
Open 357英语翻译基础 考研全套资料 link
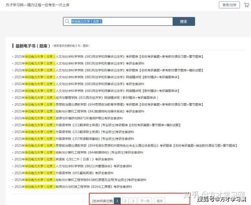pos(74,139)
